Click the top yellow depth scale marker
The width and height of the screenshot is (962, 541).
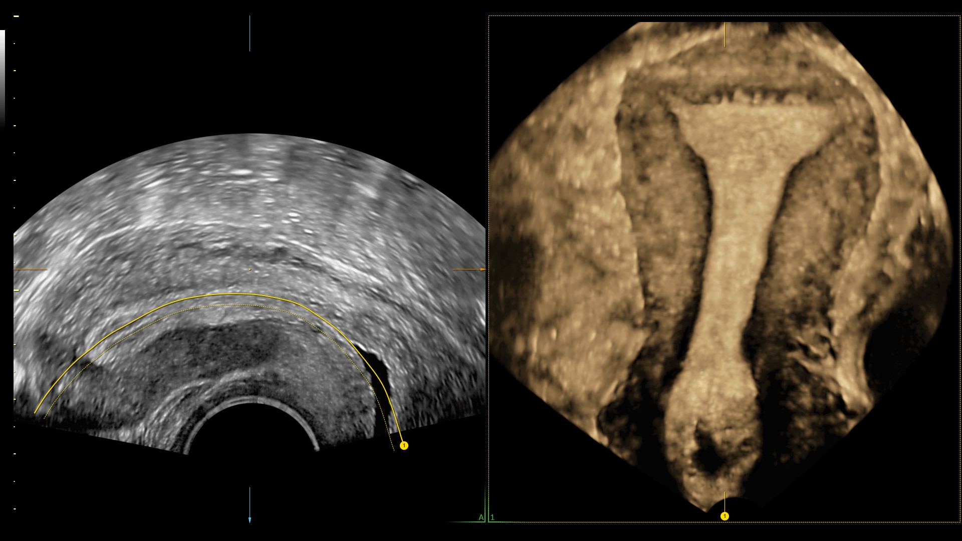pos(16,17)
